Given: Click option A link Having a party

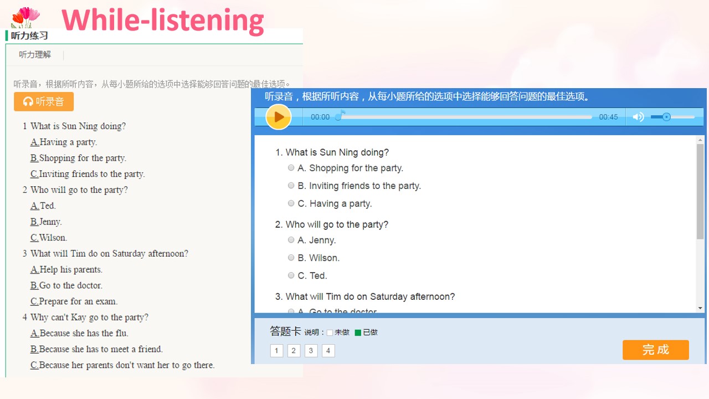Looking at the screenshot, I should coord(64,142).
